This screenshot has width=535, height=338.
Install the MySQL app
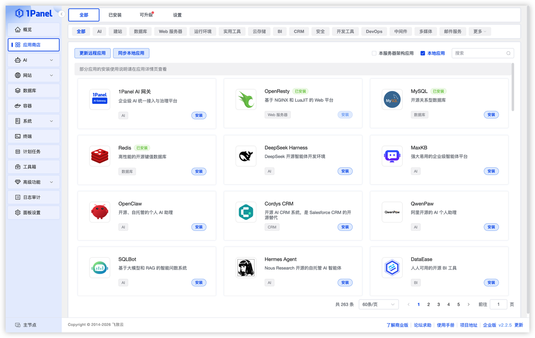(x=491, y=115)
